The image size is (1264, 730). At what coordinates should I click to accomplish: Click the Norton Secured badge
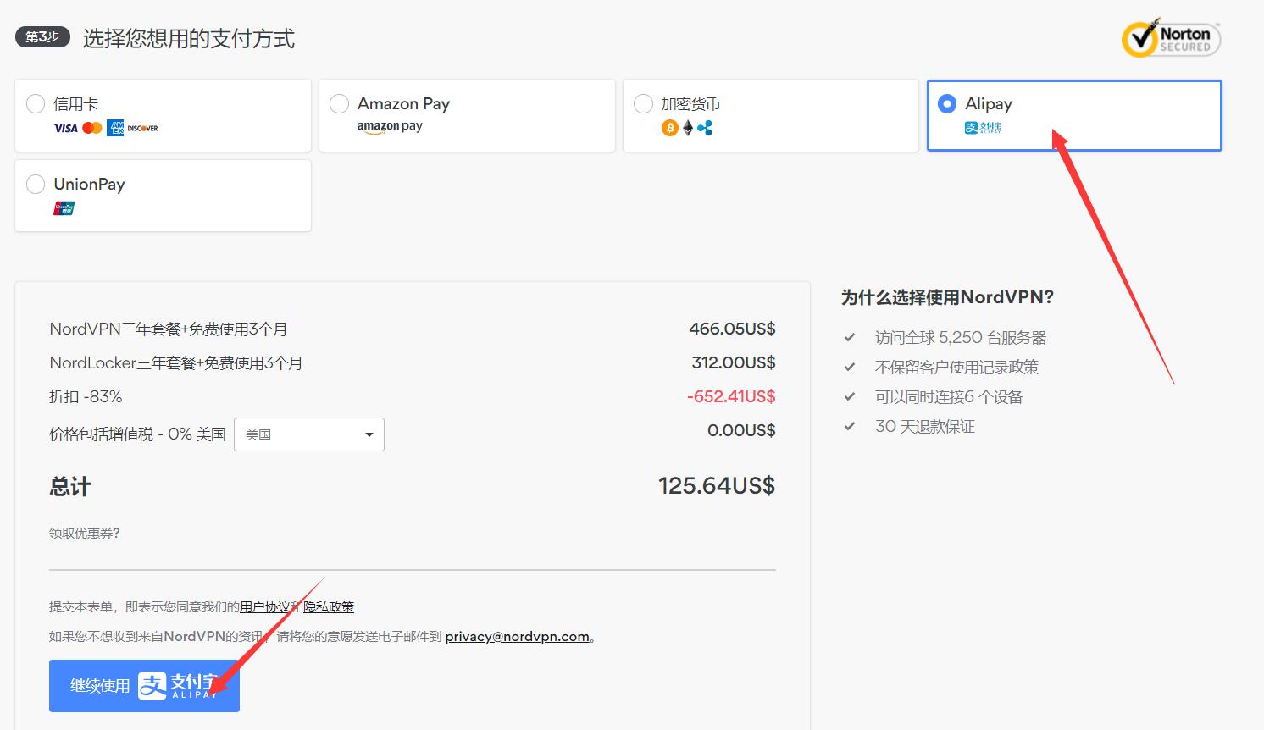(1170, 38)
